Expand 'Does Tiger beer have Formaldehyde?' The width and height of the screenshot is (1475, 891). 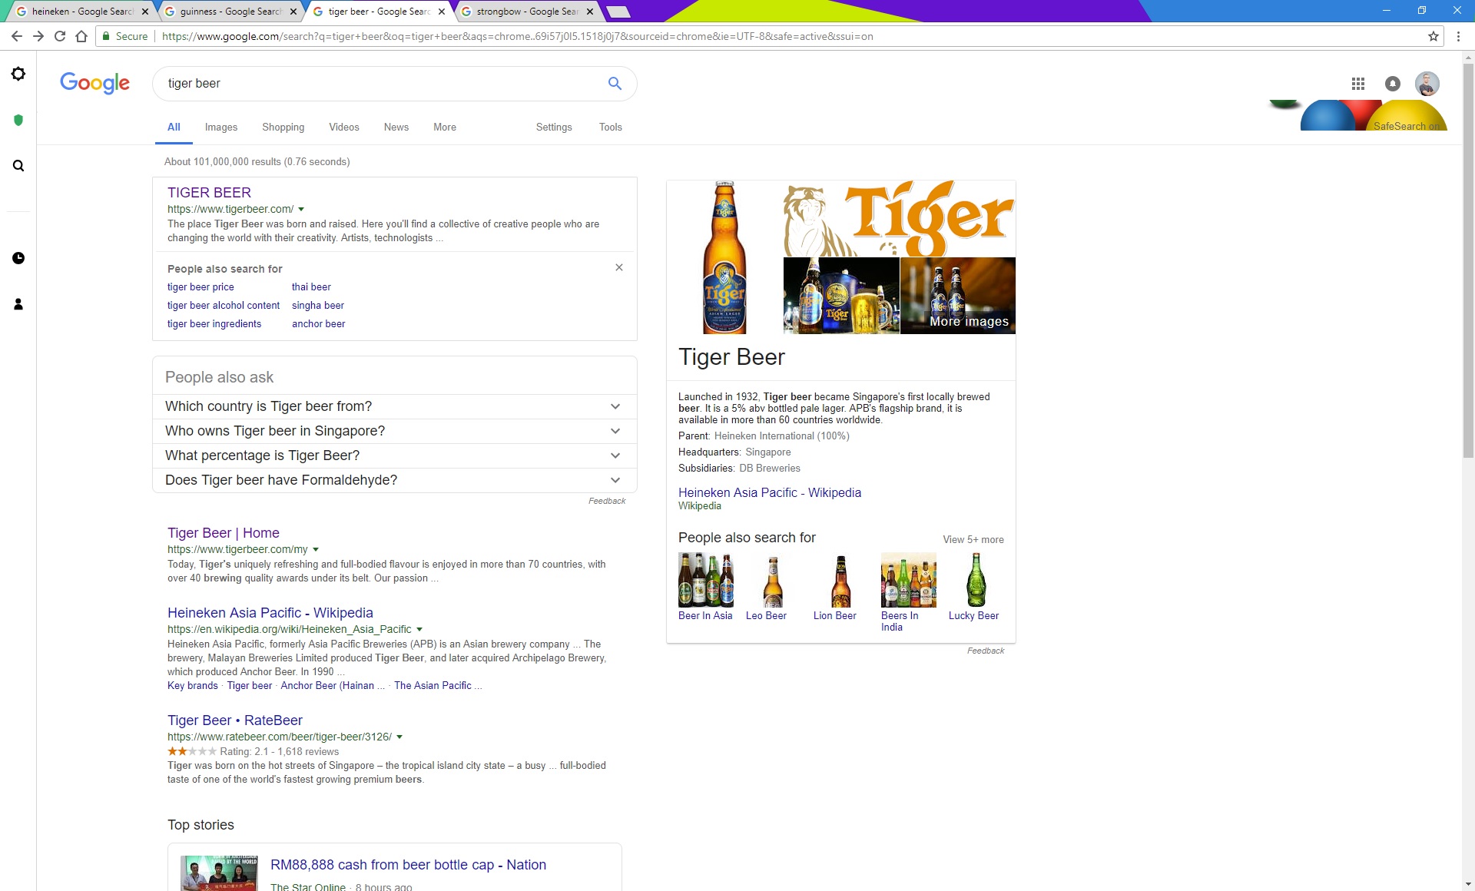coord(394,480)
